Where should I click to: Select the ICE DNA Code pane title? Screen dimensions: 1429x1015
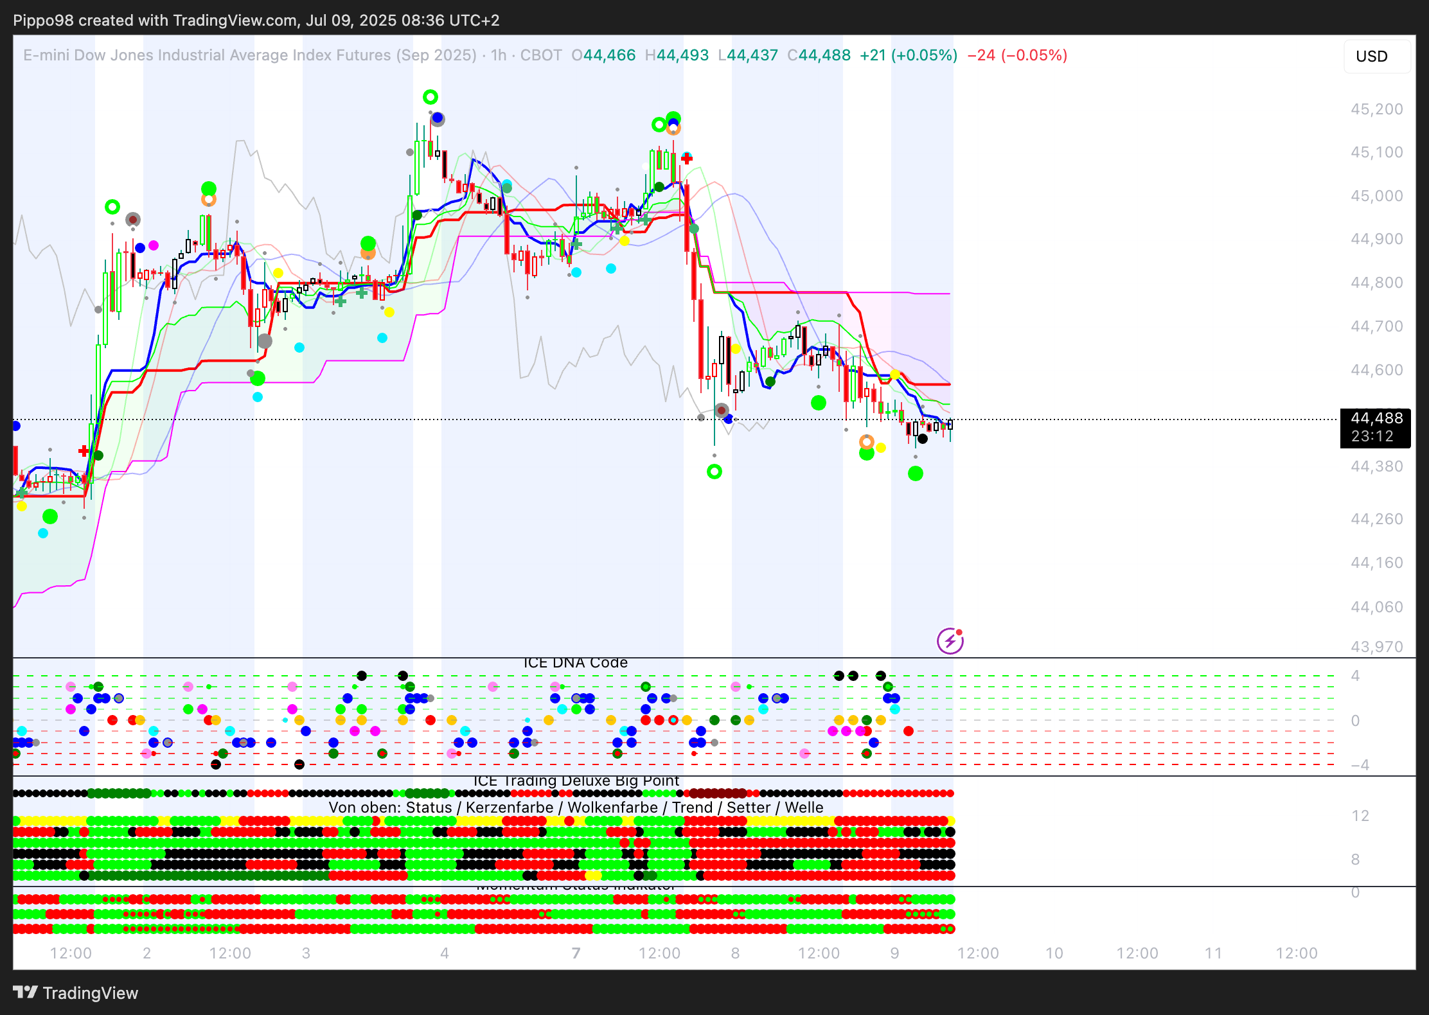pyautogui.click(x=575, y=662)
